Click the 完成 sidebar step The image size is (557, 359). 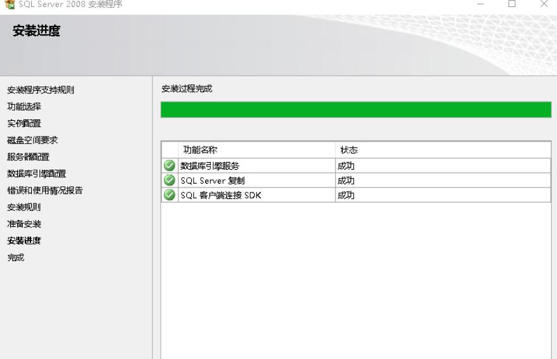[16, 257]
